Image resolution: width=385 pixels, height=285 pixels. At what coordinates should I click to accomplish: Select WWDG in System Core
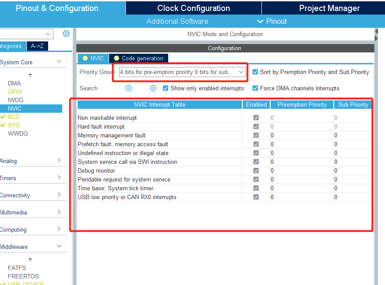[18, 133]
